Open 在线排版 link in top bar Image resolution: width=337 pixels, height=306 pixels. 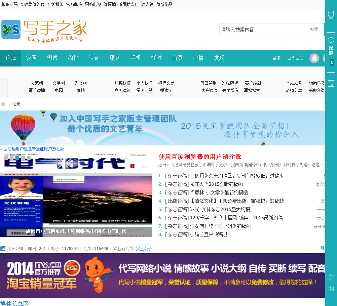(55, 4)
